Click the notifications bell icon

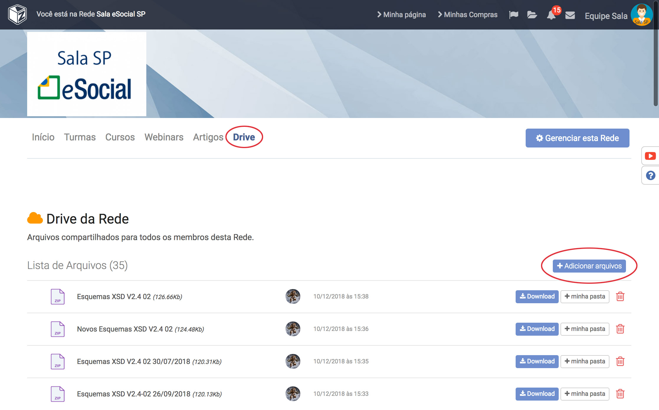(551, 15)
